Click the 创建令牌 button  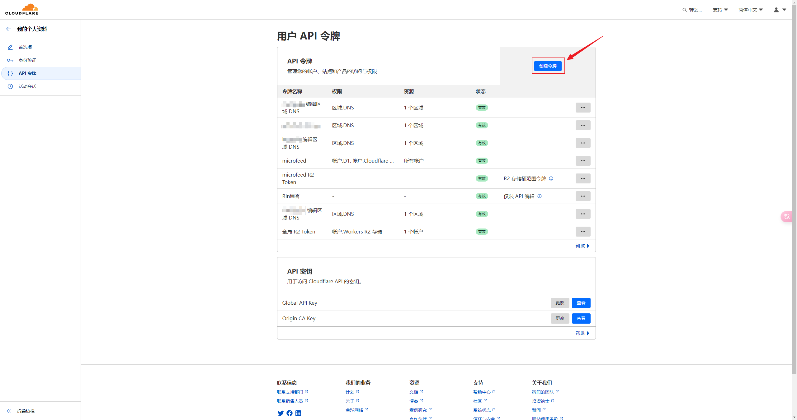pyautogui.click(x=548, y=66)
